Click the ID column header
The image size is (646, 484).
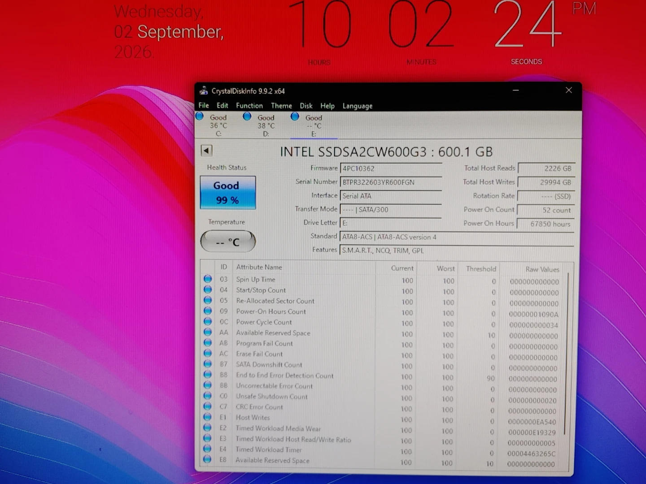223,267
